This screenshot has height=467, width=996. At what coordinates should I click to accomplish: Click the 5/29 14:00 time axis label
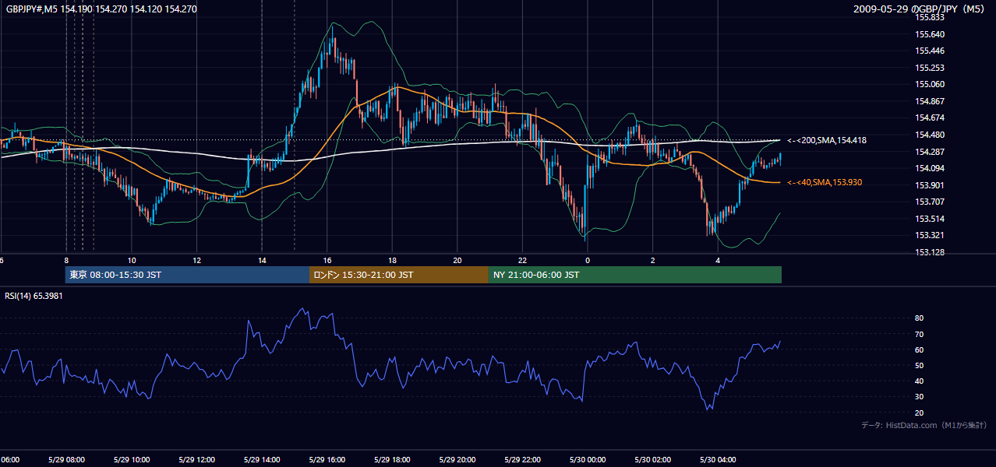tap(262, 459)
